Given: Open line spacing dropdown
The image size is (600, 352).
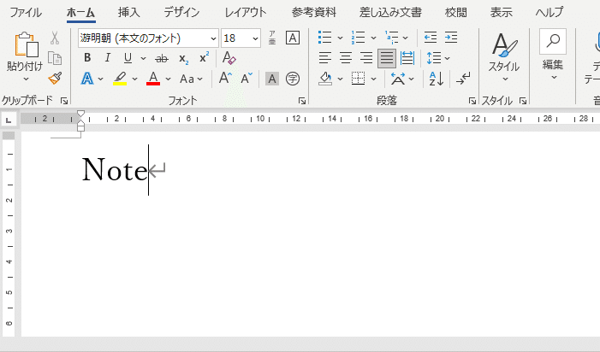Looking at the screenshot, I should tap(437, 58).
